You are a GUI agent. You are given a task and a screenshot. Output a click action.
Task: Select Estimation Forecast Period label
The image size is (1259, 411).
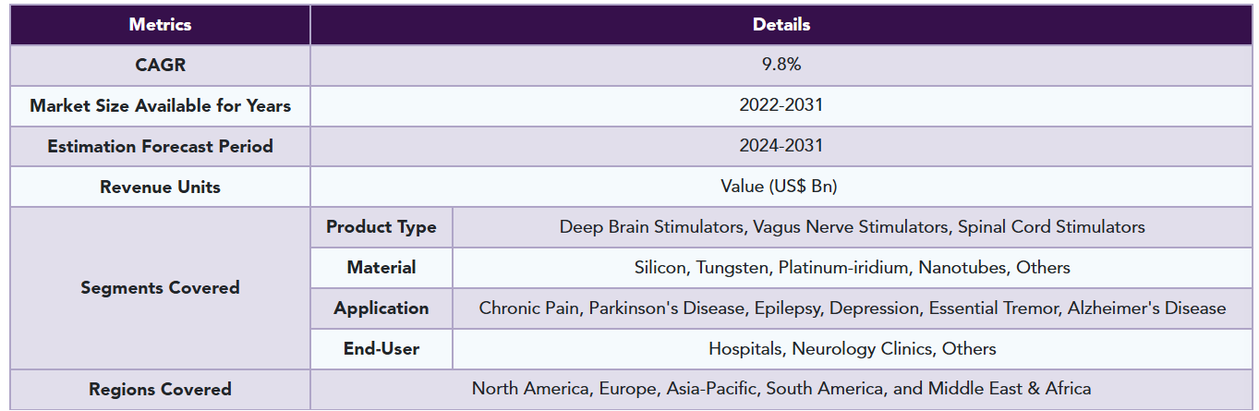(x=160, y=146)
